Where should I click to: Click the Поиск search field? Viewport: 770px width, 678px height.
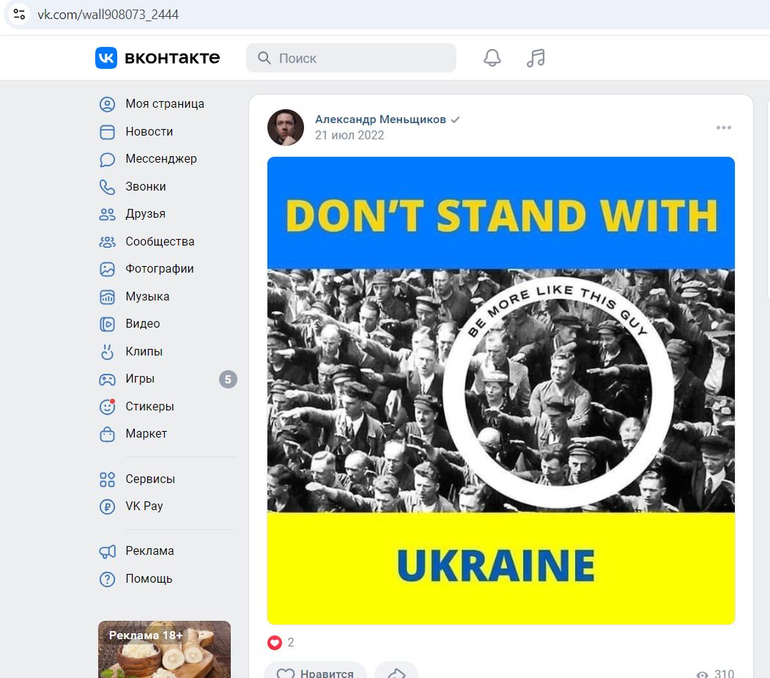pyautogui.click(x=351, y=58)
